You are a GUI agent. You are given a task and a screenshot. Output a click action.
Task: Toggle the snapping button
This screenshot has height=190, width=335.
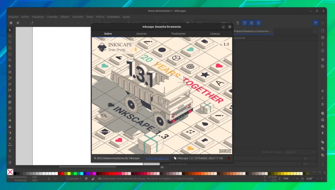tap(315, 23)
